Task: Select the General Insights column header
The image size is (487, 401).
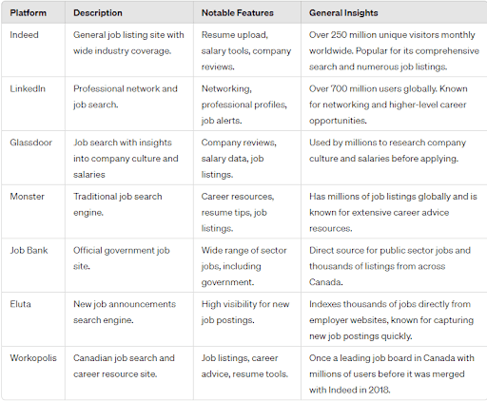Action: pyautogui.click(x=343, y=13)
